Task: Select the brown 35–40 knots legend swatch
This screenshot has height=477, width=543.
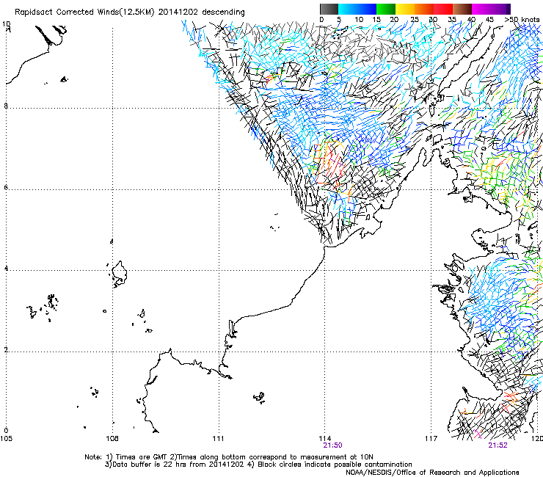Action: click(x=462, y=9)
